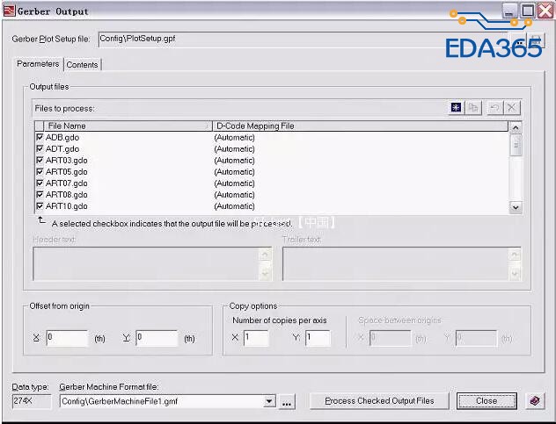Switch to the Contents tab
The image size is (556, 424).
pos(83,65)
